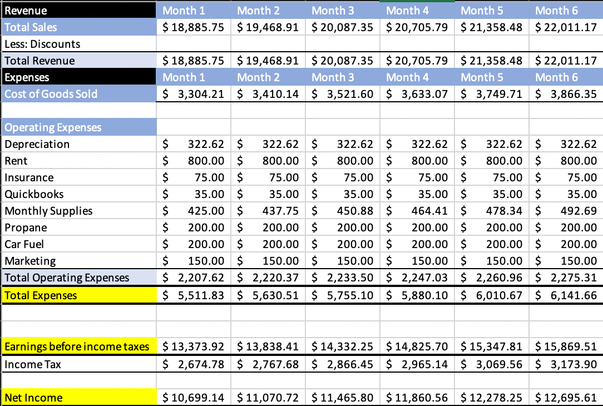The width and height of the screenshot is (603, 406).
Task: Select the yellow Net Income cell
Action: pyautogui.click(x=79, y=397)
